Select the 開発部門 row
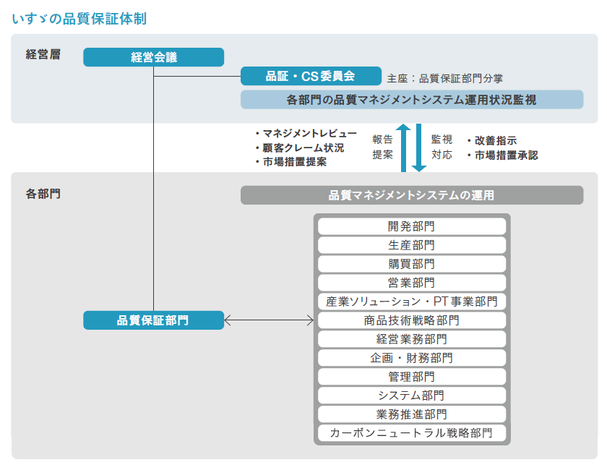Viewport: 607px width, 470px height. point(412,226)
